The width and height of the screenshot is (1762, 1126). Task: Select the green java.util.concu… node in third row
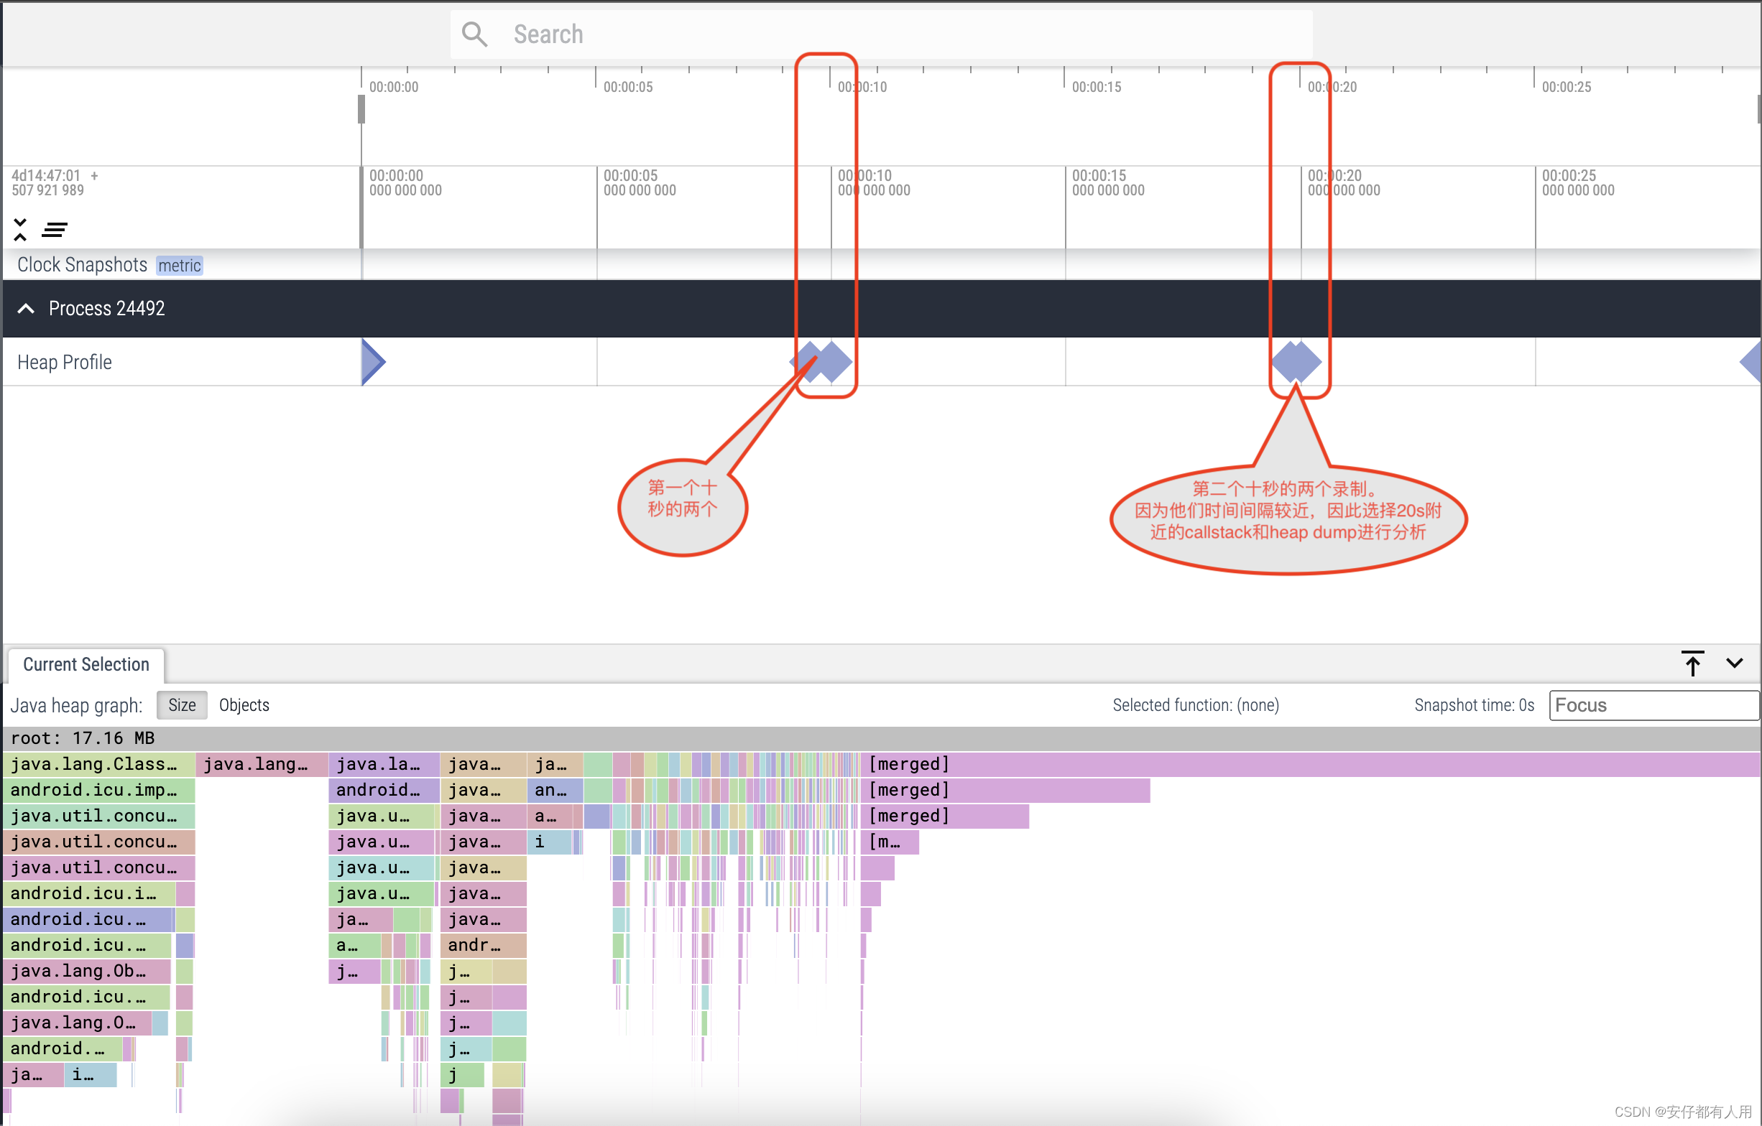pos(98,816)
